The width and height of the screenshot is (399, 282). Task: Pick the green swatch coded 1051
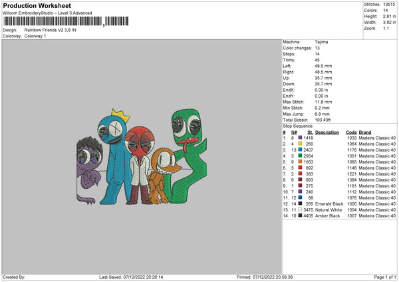point(300,156)
